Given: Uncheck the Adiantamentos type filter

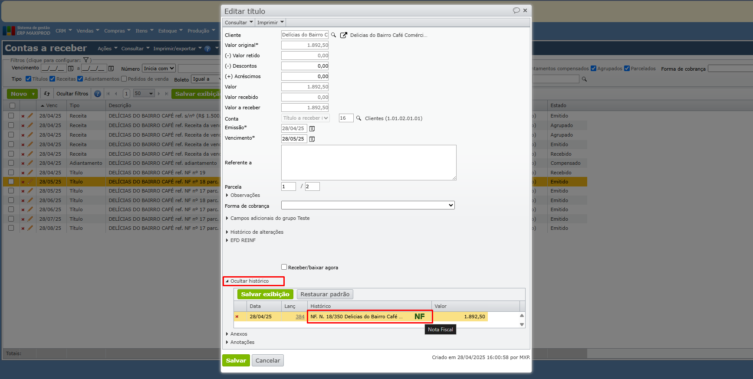Looking at the screenshot, I should [80, 79].
